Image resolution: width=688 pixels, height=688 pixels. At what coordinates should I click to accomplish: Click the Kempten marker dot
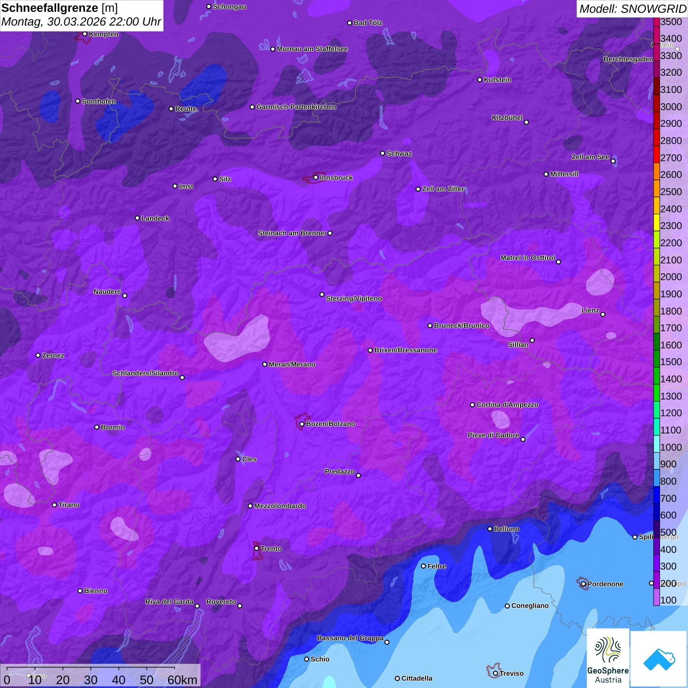(x=85, y=34)
